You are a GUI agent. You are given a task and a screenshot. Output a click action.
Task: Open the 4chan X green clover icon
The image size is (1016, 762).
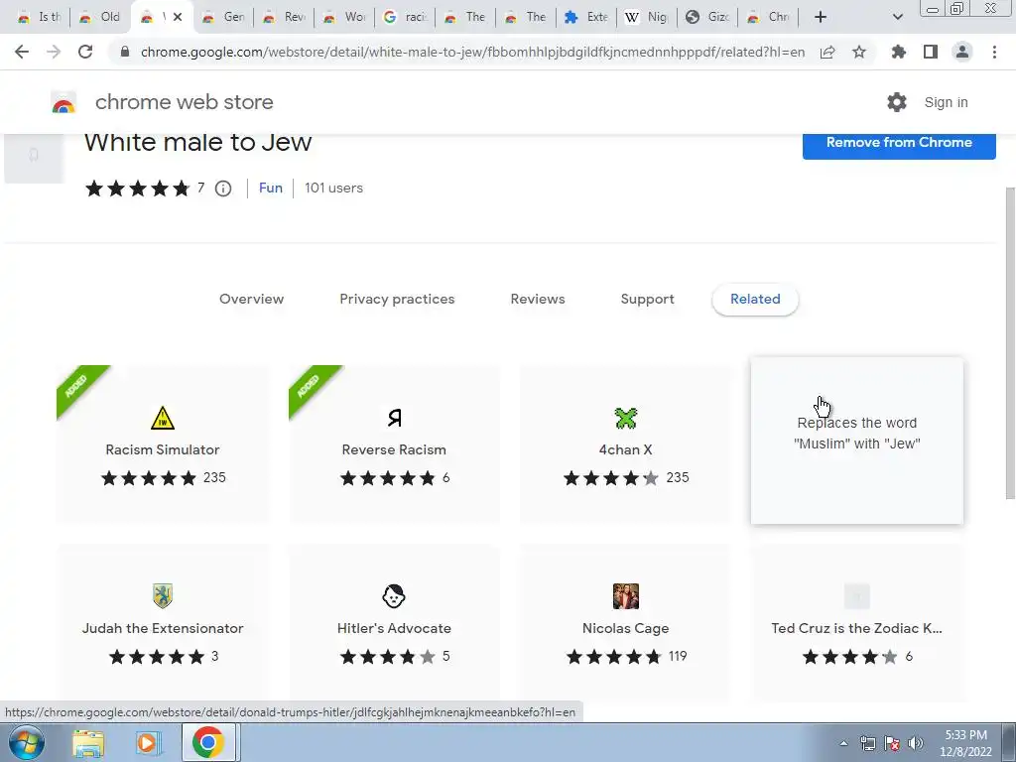(x=626, y=418)
